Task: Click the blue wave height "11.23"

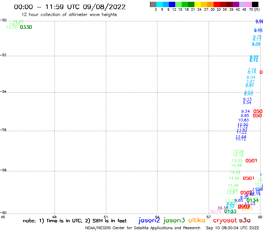Action: [x=250, y=204]
